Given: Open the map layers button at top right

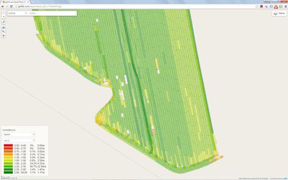Looking at the screenshot, I should coord(279,13).
